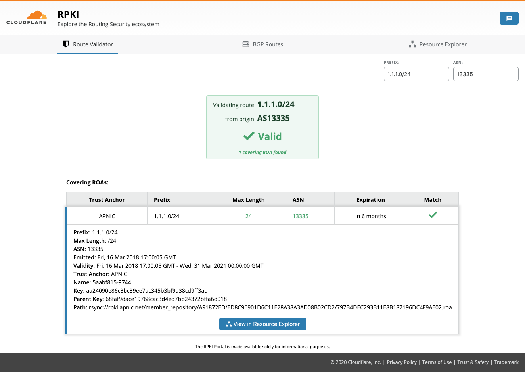
Task: Open the Trademark footer link
Action: tap(506, 362)
